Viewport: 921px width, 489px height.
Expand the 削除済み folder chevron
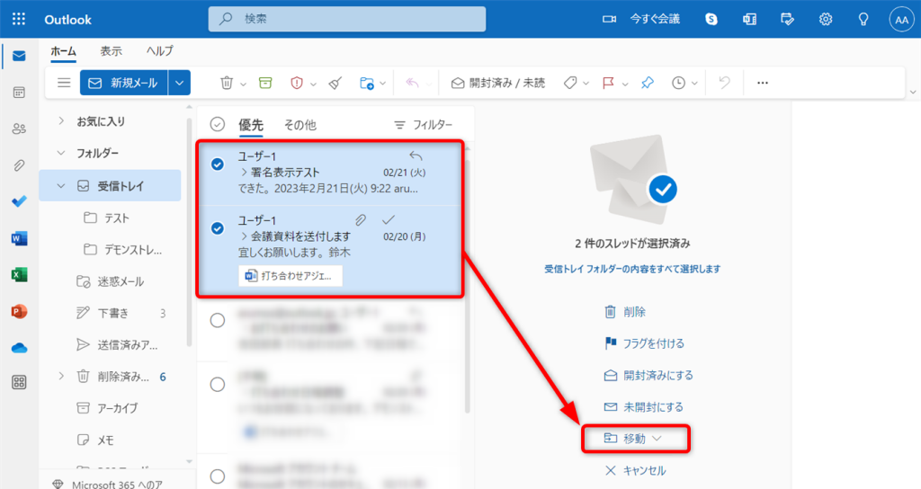tap(61, 377)
